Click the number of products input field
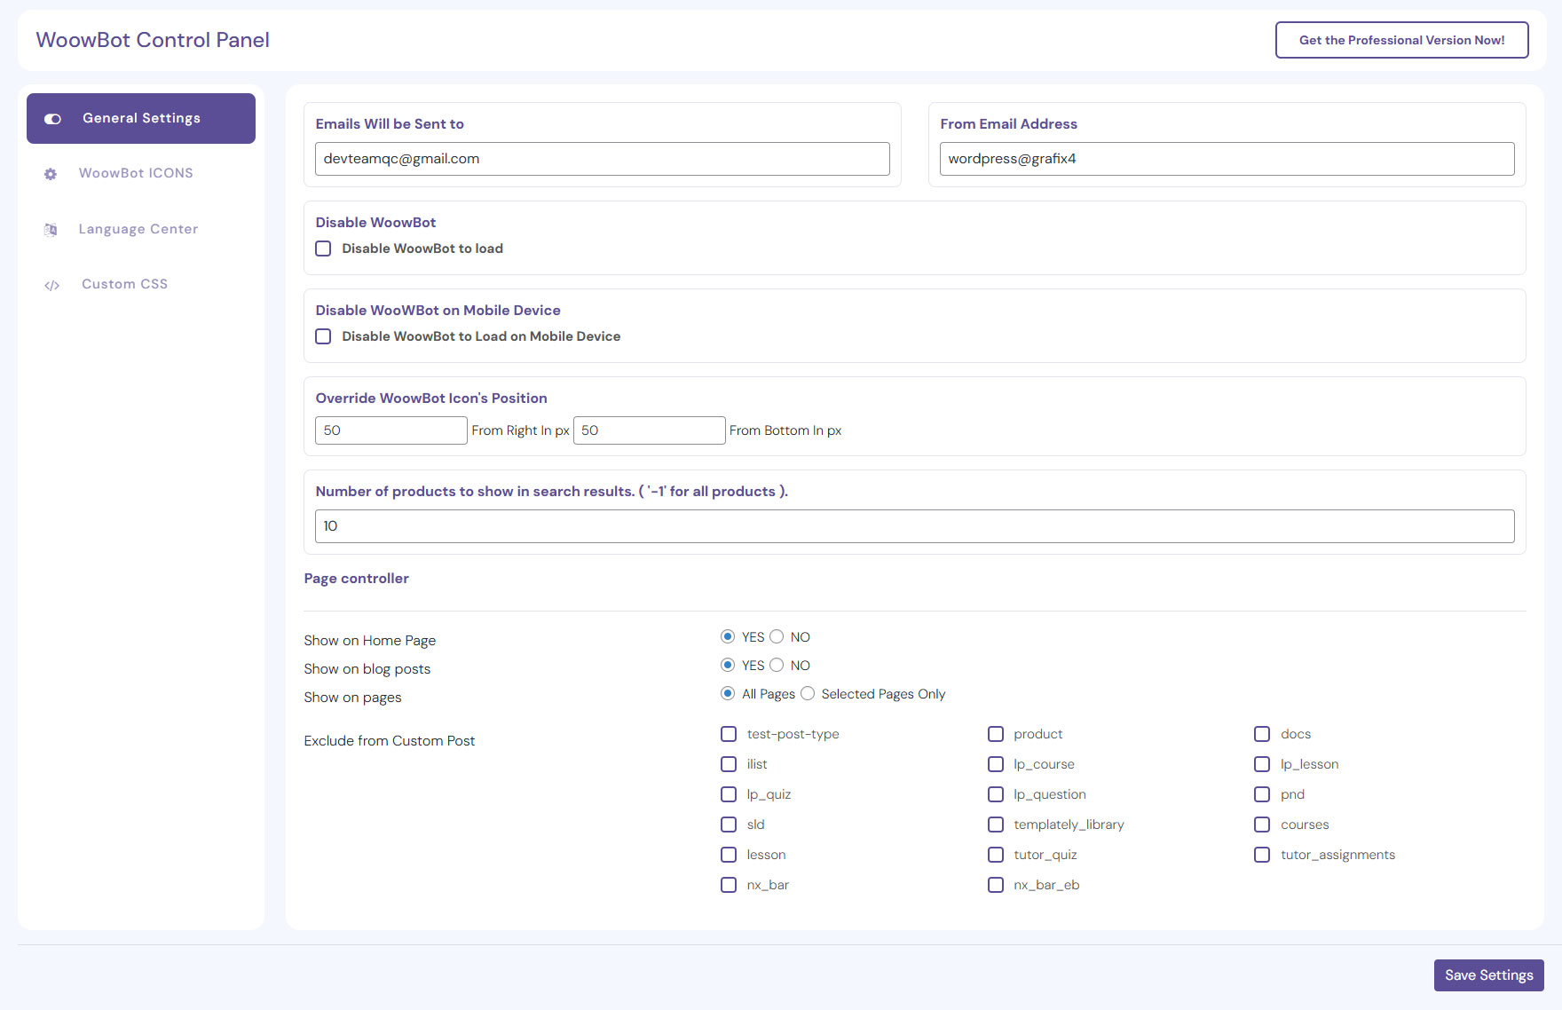The width and height of the screenshot is (1562, 1010). 914,526
